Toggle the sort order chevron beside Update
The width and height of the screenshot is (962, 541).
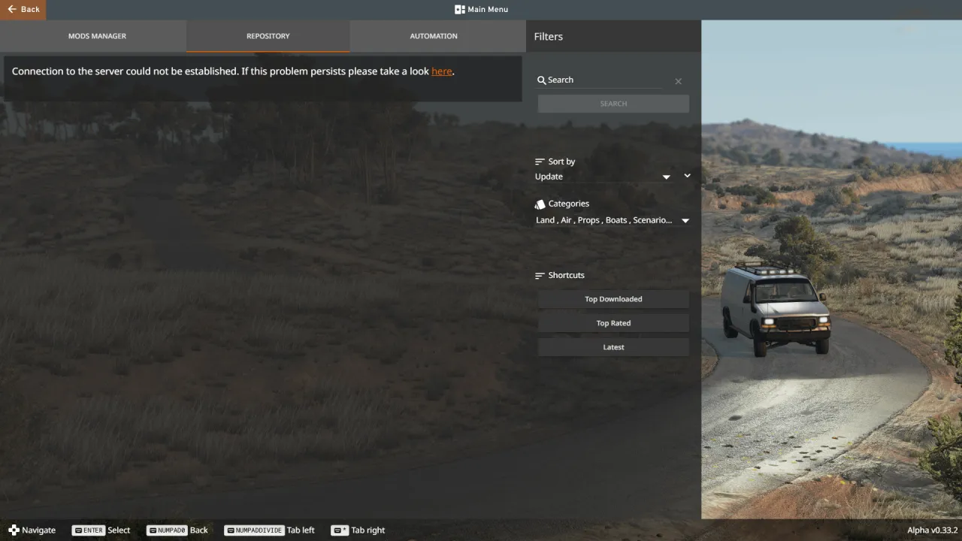tap(687, 174)
